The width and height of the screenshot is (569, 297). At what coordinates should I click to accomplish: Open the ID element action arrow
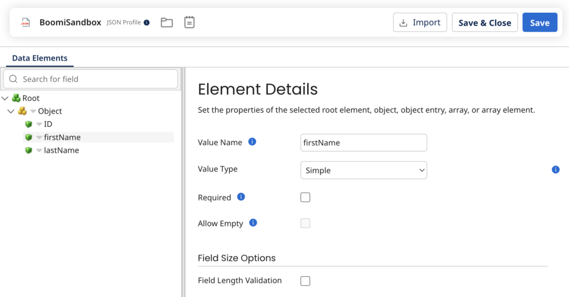pyautogui.click(x=39, y=124)
